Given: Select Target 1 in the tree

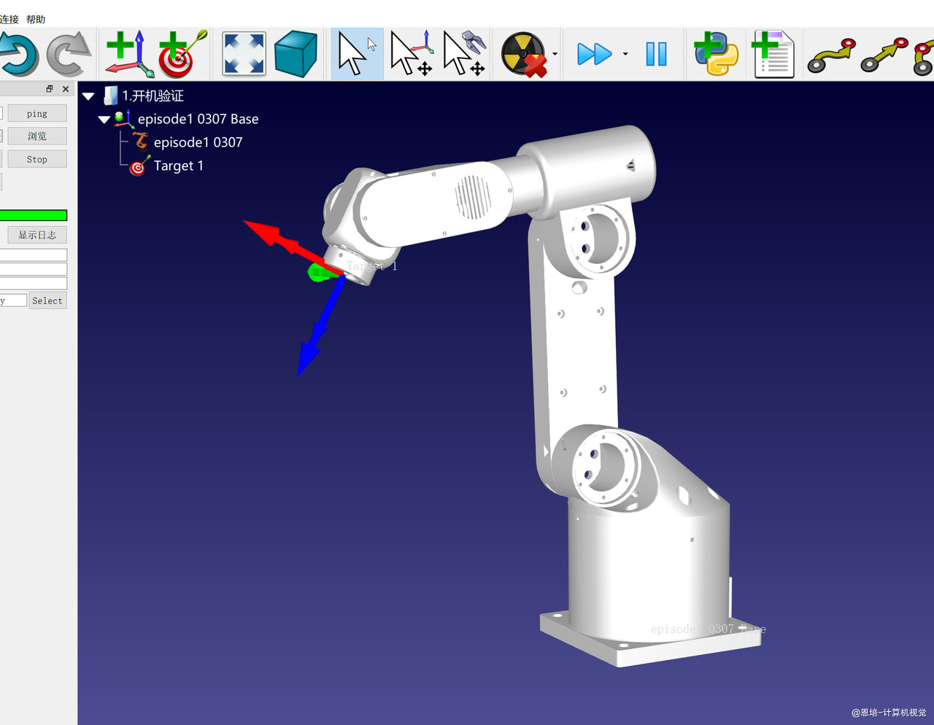Looking at the screenshot, I should pyautogui.click(x=178, y=166).
